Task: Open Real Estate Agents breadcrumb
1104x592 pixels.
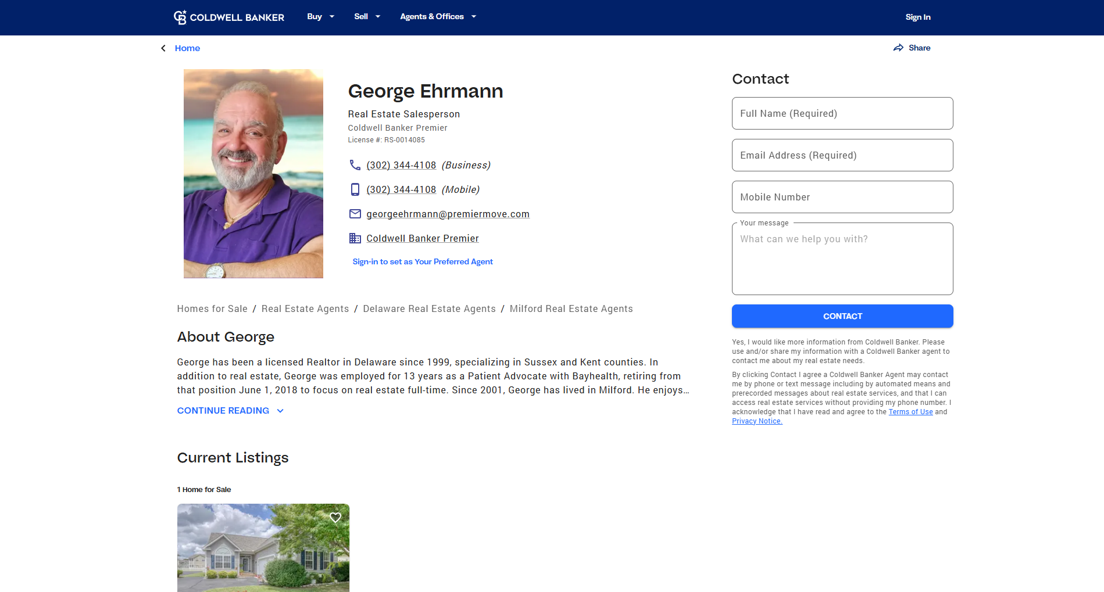Action: click(305, 308)
